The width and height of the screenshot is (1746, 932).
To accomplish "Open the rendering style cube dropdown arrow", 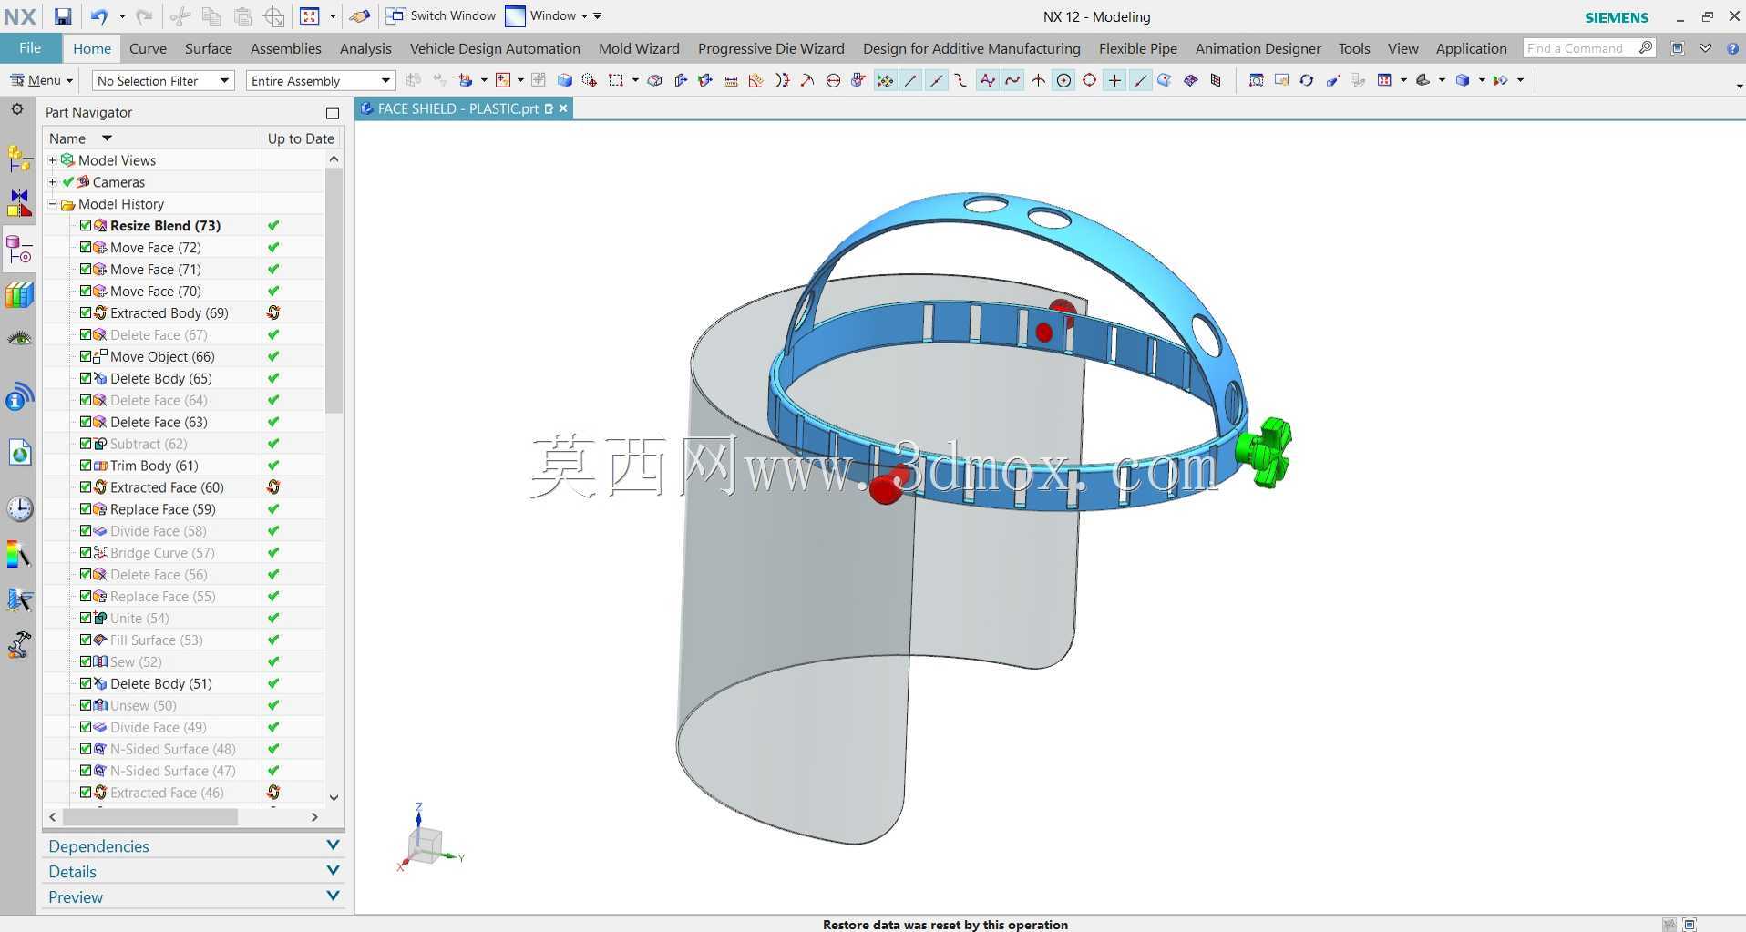I will 1482,80.
